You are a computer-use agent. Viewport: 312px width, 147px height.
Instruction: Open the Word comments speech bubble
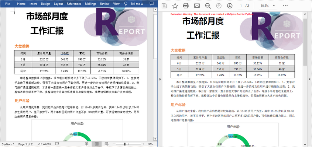click(152, 4)
